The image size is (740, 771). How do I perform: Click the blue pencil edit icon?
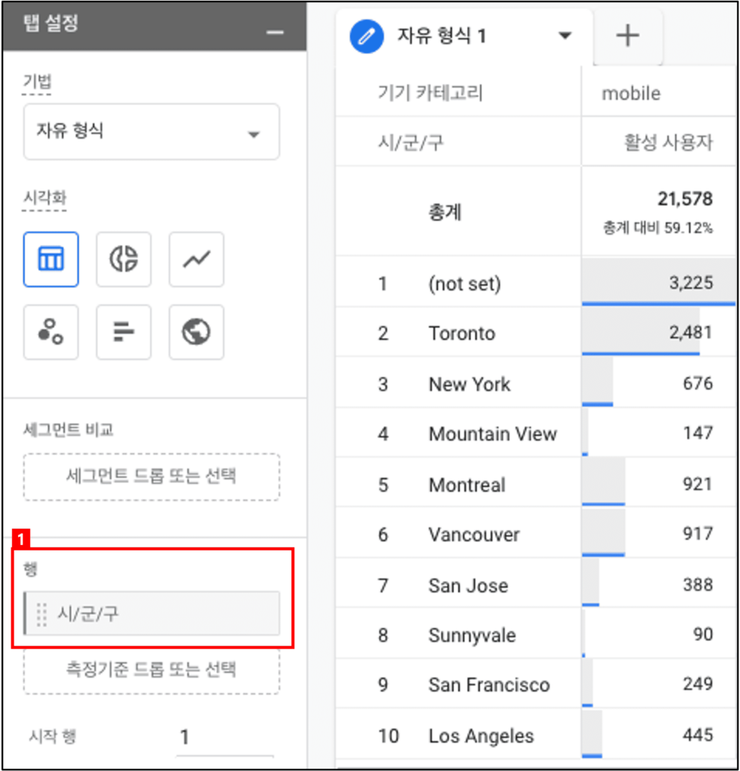[367, 36]
